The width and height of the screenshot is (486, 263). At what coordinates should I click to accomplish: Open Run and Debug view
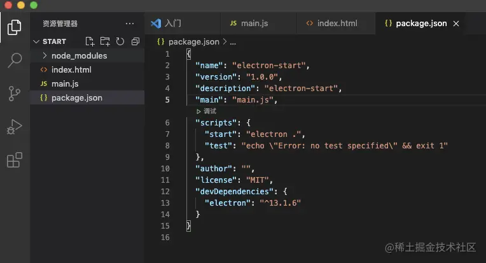point(14,127)
